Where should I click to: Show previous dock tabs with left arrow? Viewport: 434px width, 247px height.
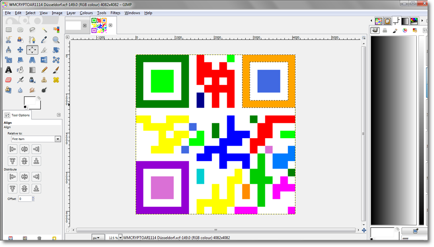pos(371,21)
